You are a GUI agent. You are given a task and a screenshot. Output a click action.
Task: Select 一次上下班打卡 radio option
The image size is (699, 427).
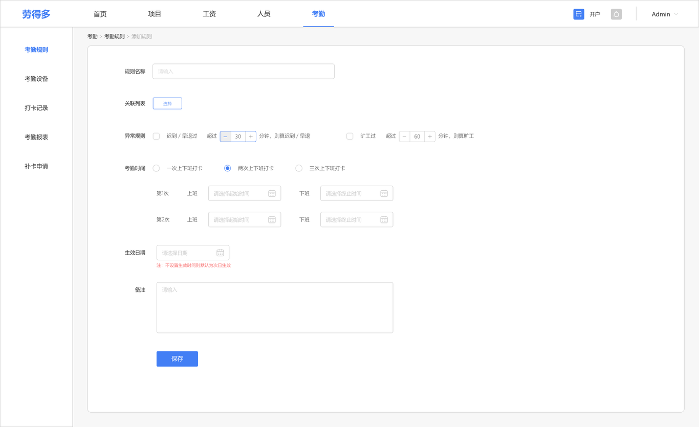(x=156, y=168)
